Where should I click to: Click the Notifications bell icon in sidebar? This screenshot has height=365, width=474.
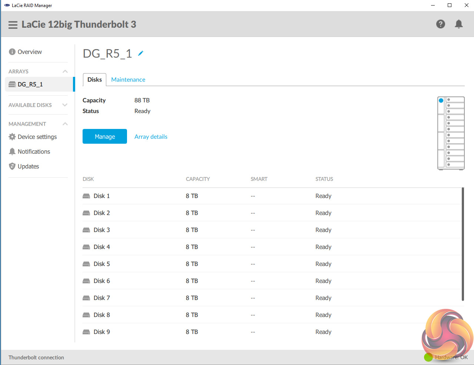click(x=12, y=151)
